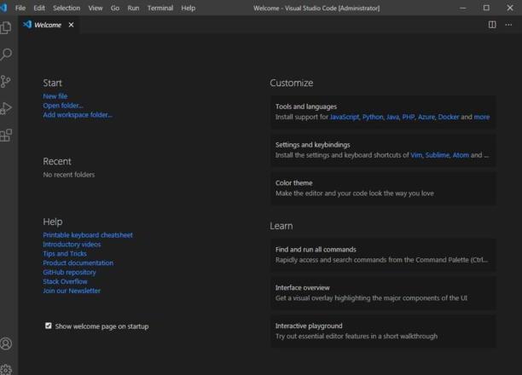Open the Color theme card
Screen dimensions: 522x375
(383, 188)
